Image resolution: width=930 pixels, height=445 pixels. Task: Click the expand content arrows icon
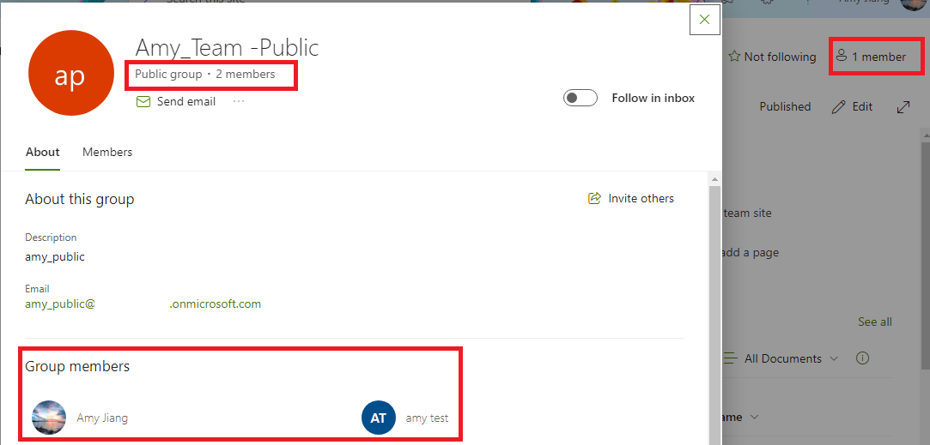903,106
